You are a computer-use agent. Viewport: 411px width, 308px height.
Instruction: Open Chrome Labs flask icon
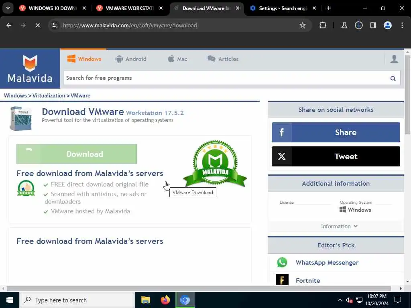tap(344, 25)
